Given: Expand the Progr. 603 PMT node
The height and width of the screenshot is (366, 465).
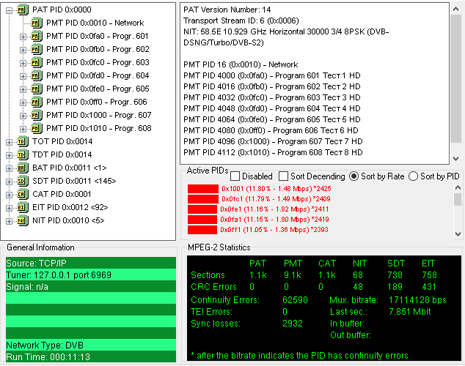Looking at the screenshot, I should coord(23,63).
